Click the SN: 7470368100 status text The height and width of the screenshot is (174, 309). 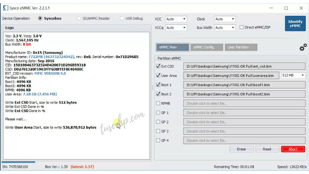pos(15,167)
